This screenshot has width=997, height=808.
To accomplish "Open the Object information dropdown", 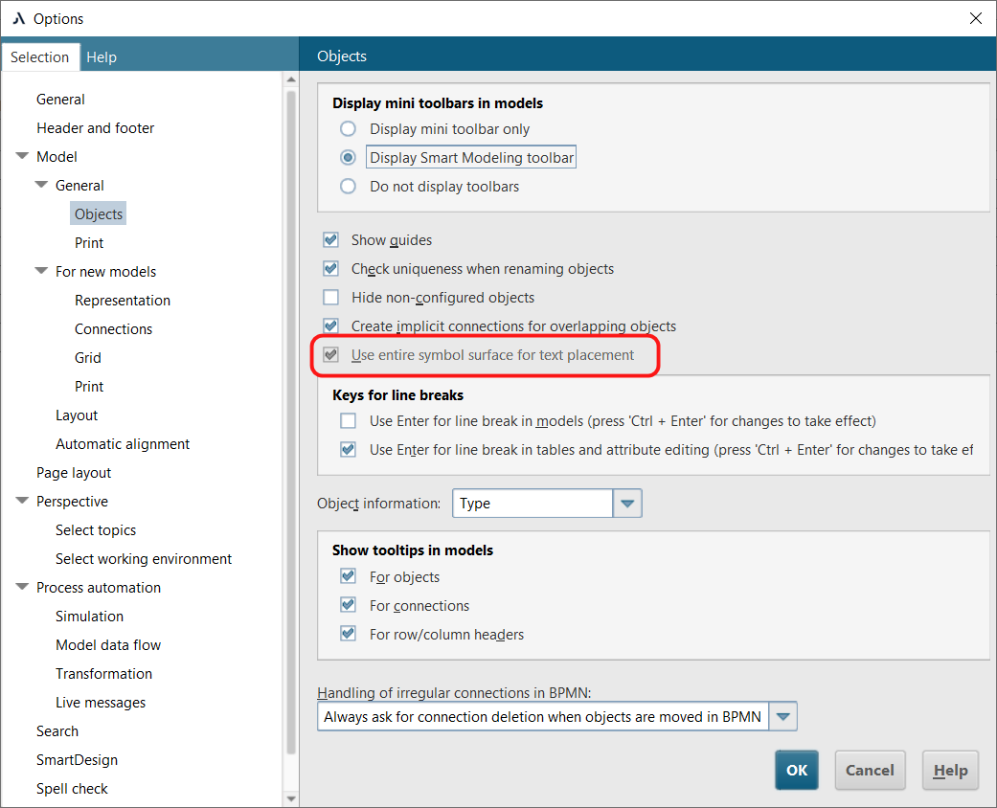I will pyautogui.click(x=626, y=503).
